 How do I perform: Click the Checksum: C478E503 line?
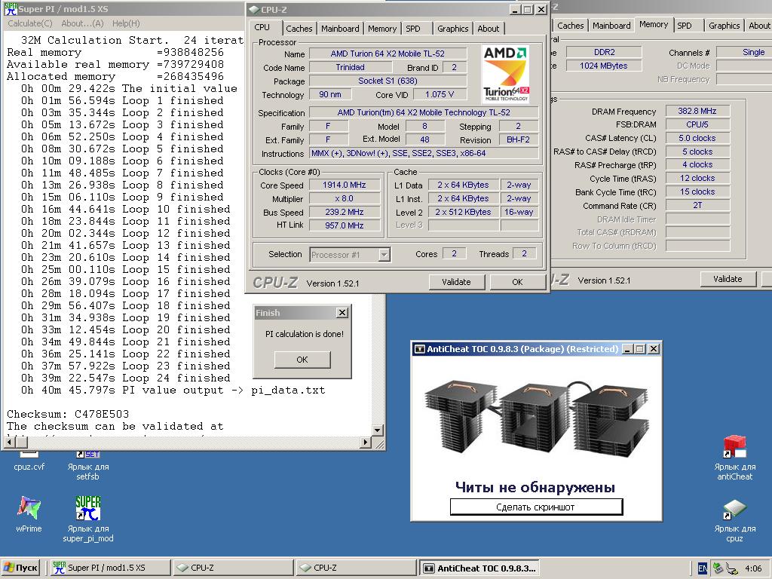coord(68,414)
